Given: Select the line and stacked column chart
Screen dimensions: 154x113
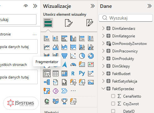Looking at the screenshot, I should tap(82, 47).
